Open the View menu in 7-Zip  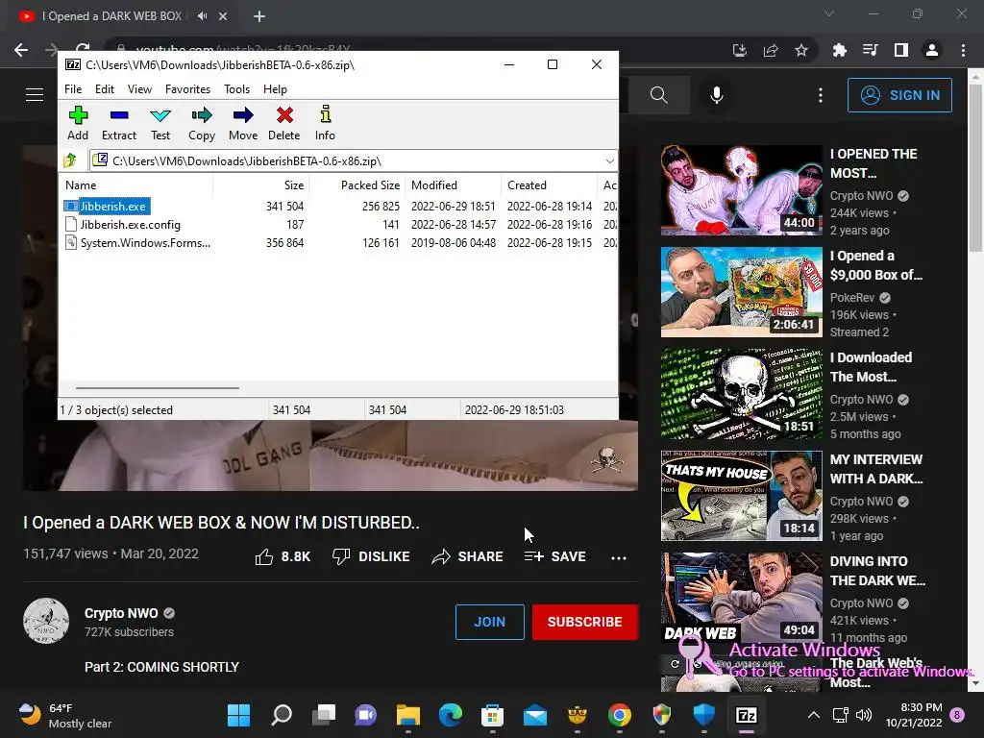(x=139, y=89)
